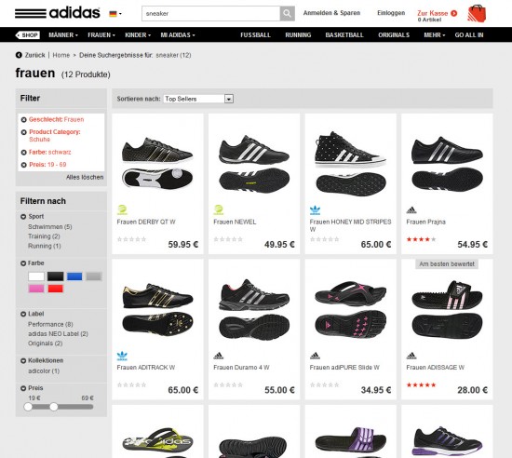
Task: Open the MEHR dropdown menu
Action: tap(435, 35)
